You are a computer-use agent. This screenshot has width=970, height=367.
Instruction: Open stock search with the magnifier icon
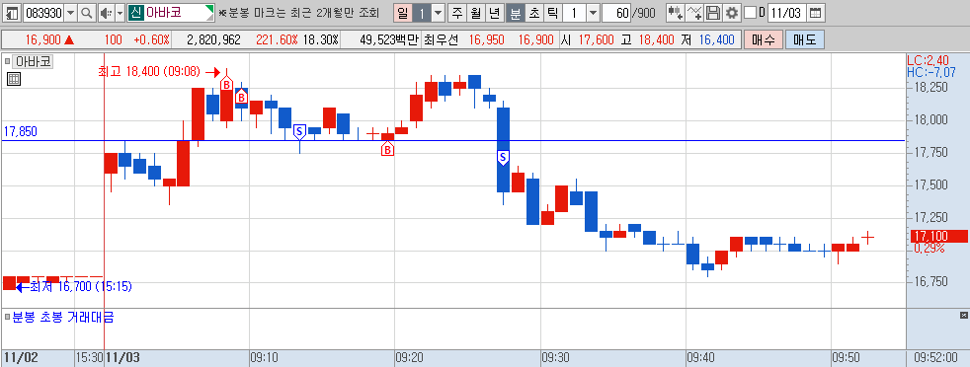pyautogui.click(x=87, y=13)
